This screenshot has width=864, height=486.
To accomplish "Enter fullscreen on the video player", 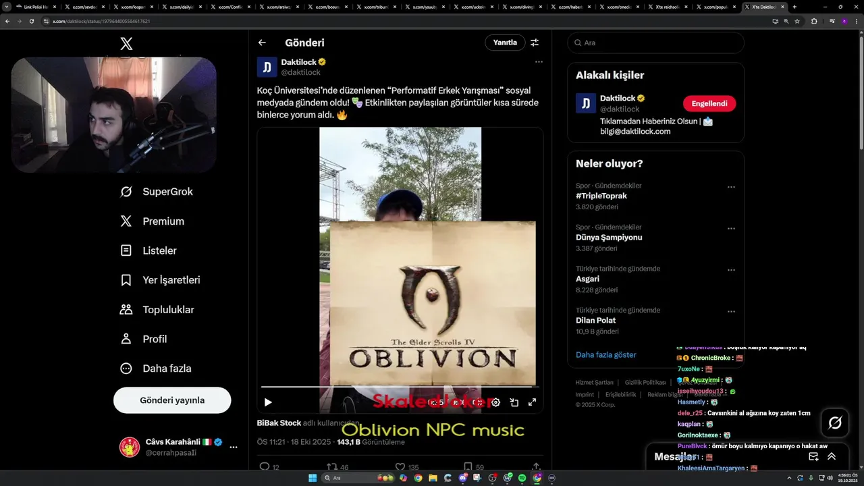I will click(x=532, y=402).
